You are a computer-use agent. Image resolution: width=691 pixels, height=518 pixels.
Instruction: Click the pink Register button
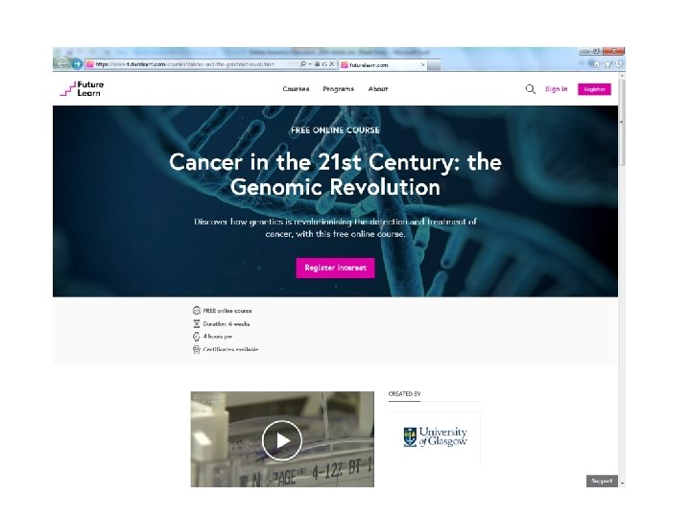pos(594,89)
